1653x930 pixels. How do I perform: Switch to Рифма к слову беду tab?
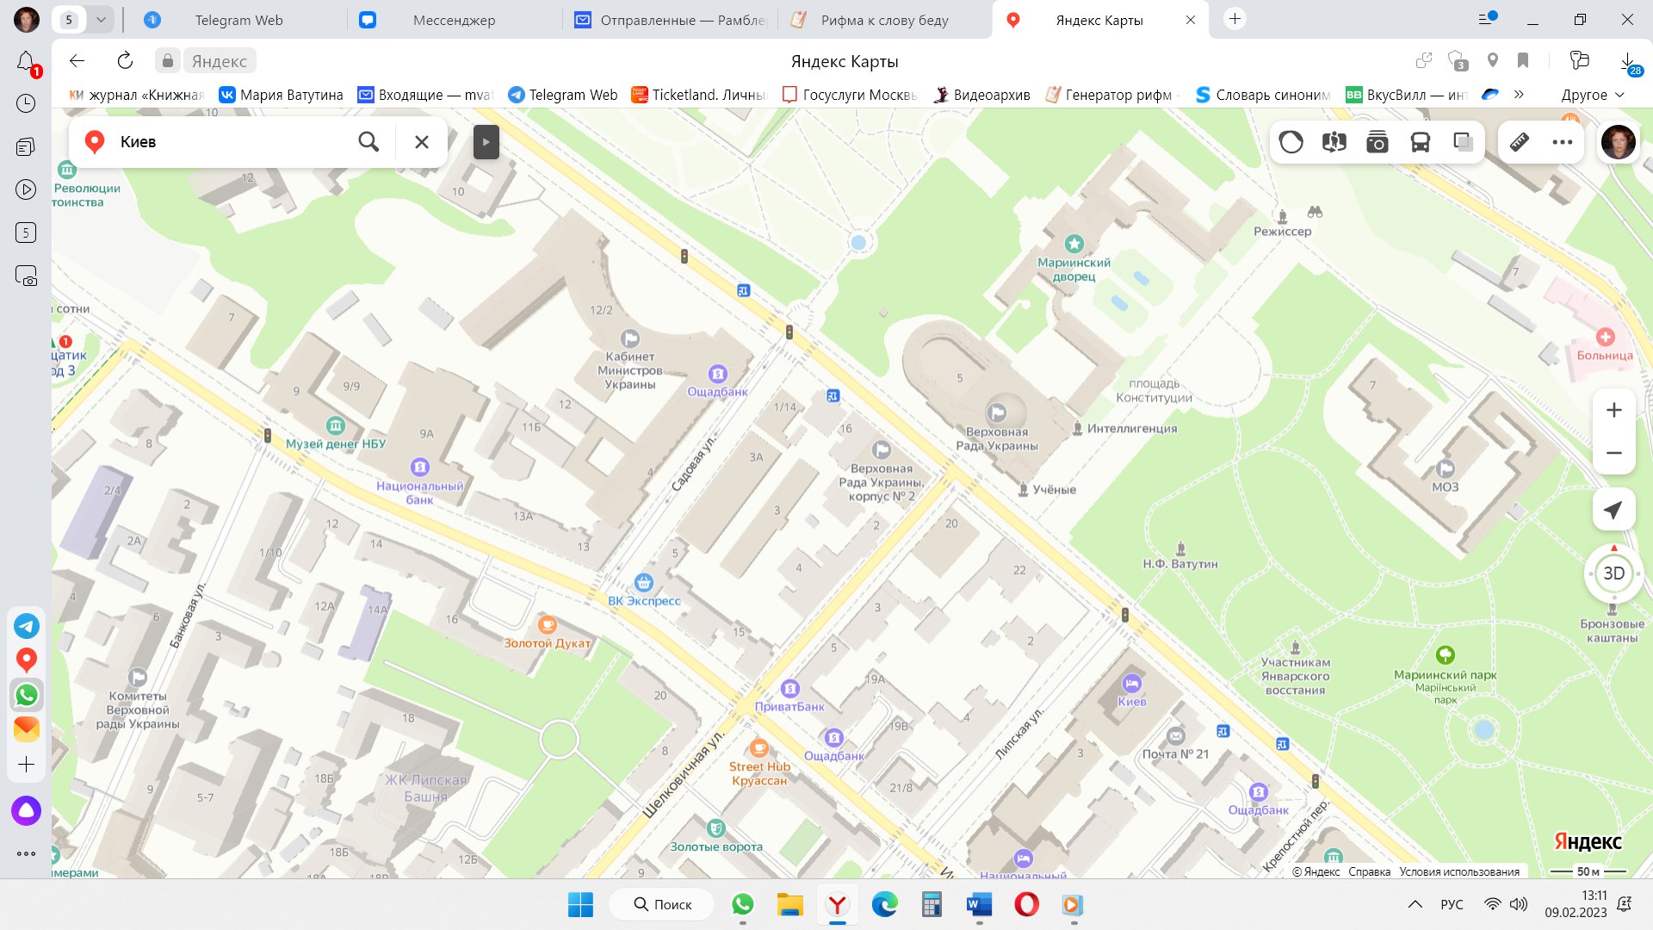point(884,20)
